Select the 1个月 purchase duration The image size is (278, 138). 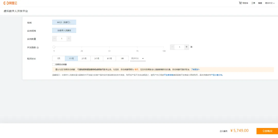72,58
